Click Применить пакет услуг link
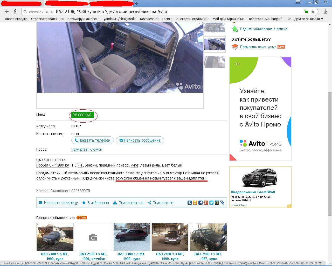The height and width of the screenshot is (266, 332). [x=258, y=47]
